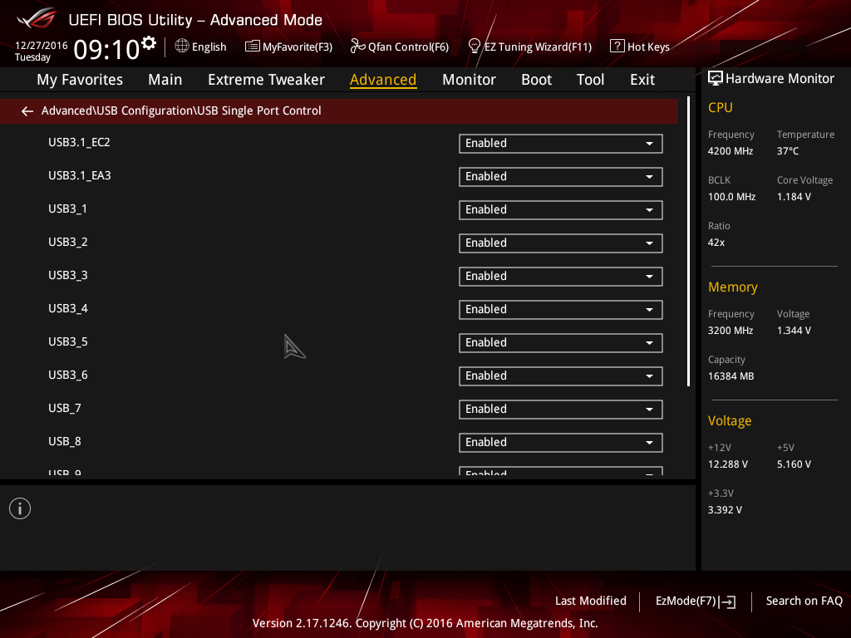Switch to the My Favorites tab

tap(80, 80)
